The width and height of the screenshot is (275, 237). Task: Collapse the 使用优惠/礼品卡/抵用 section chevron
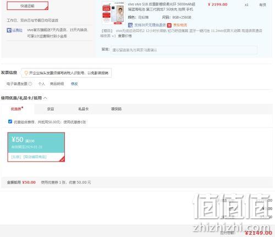[x=45, y=98]
